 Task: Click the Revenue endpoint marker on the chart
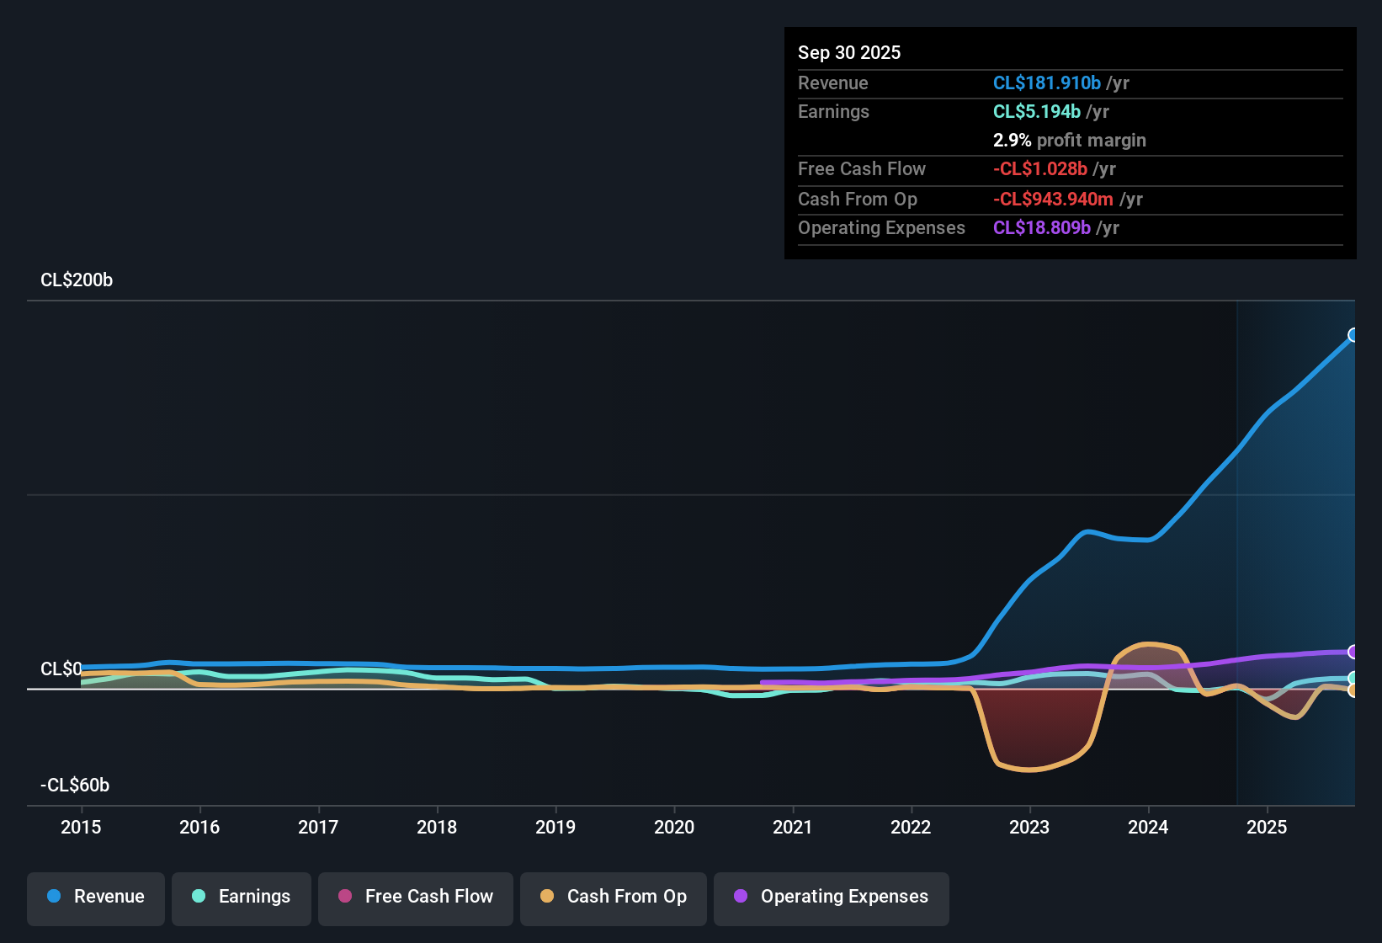coord(1353,335)
